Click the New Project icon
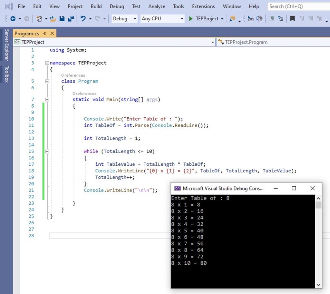This screenshot has width=330, height=294. pyautogui.click(x=39, y=19)
